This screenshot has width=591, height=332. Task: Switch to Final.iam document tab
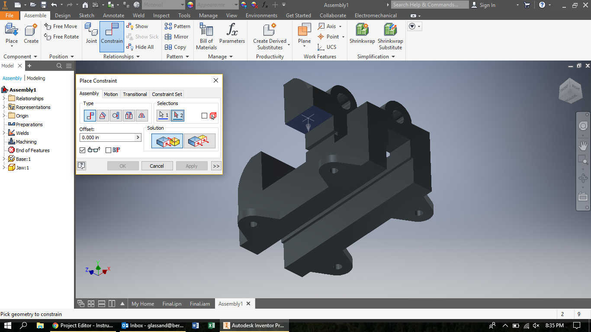200,304
